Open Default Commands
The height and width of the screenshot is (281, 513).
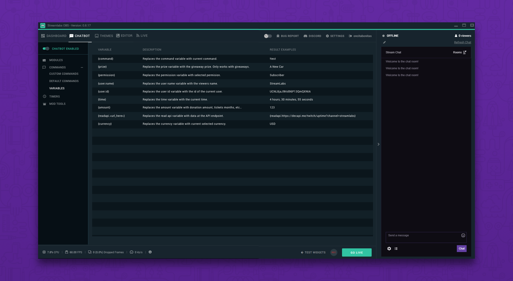coord(64,81)
